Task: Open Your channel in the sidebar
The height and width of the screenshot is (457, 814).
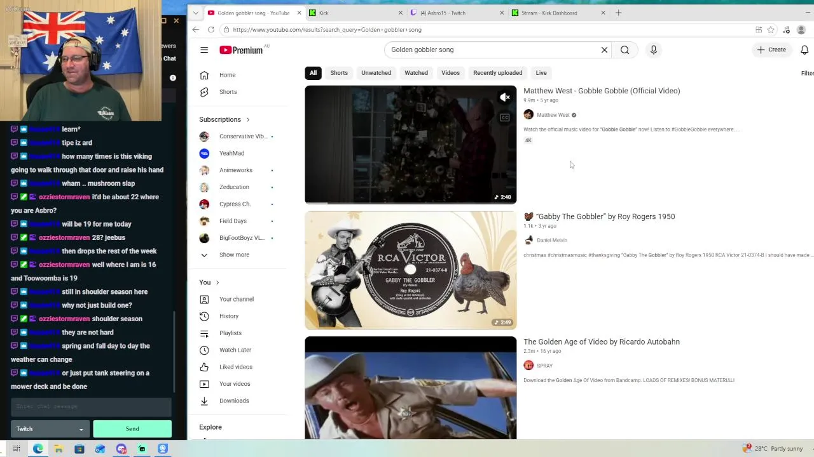Action: [x=237, y=299]
